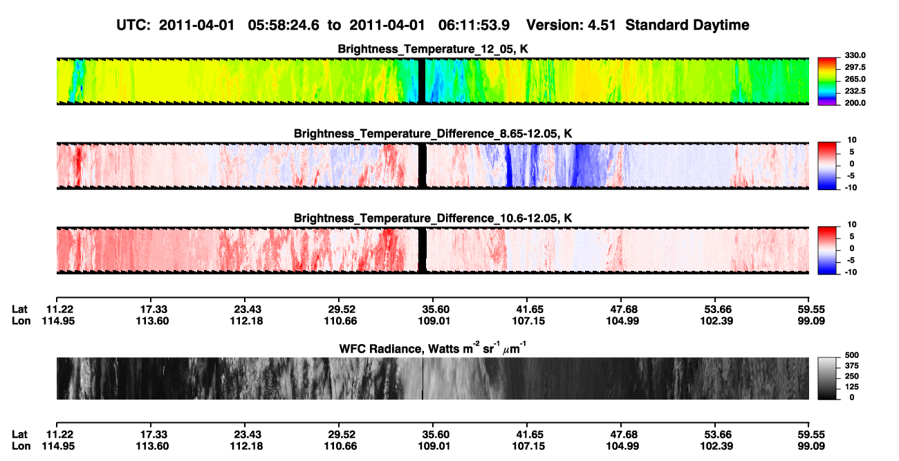Click the Version: 4.51 text

(x=571, y=26)
